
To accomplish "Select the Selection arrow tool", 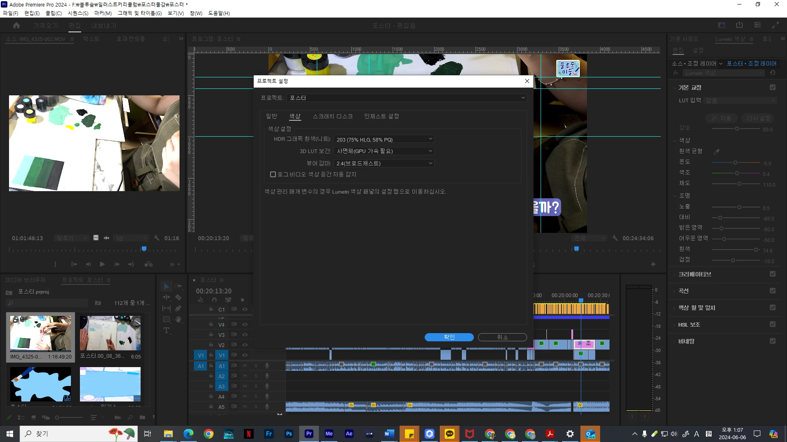I will (x=166, y=286).
